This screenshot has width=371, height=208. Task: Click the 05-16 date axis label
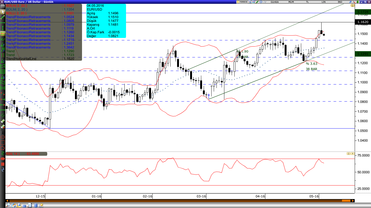point(314,196)
